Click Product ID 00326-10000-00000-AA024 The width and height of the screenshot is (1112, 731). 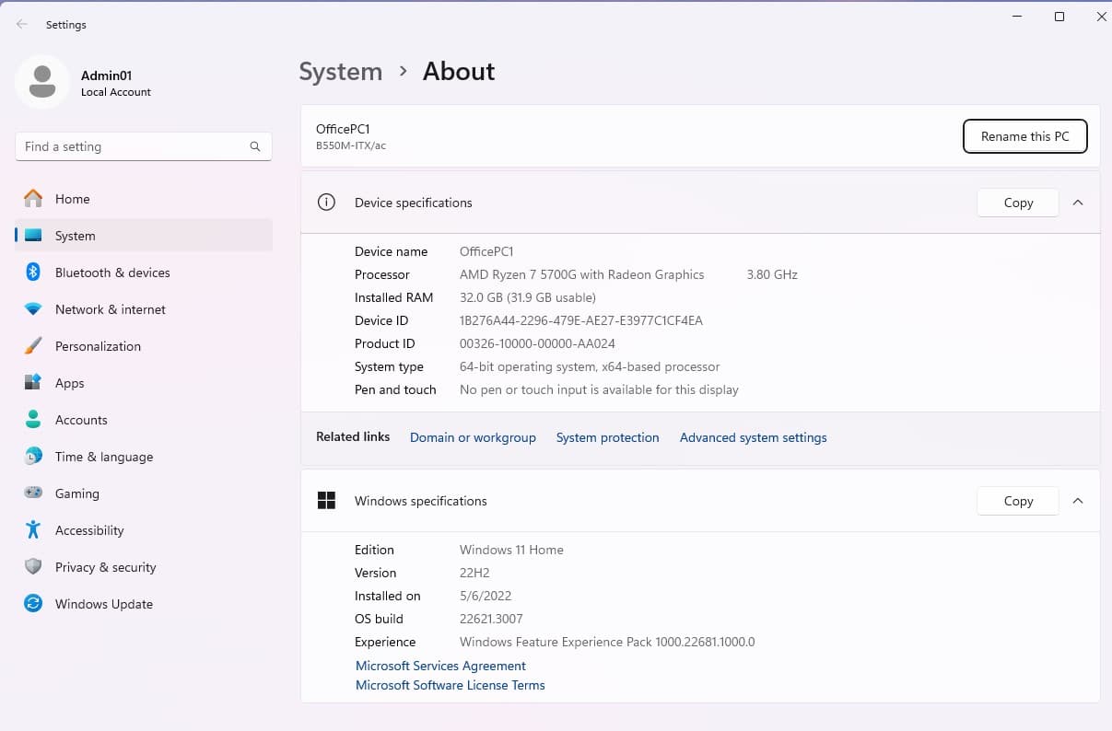tap(537, 343)
